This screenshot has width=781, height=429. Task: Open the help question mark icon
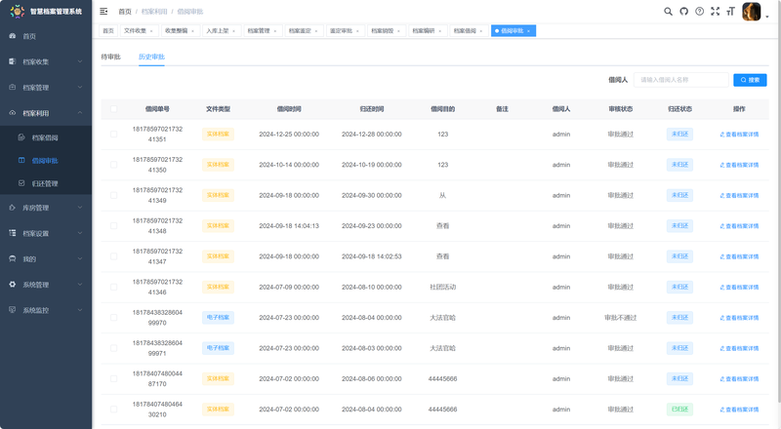point(699,12)
